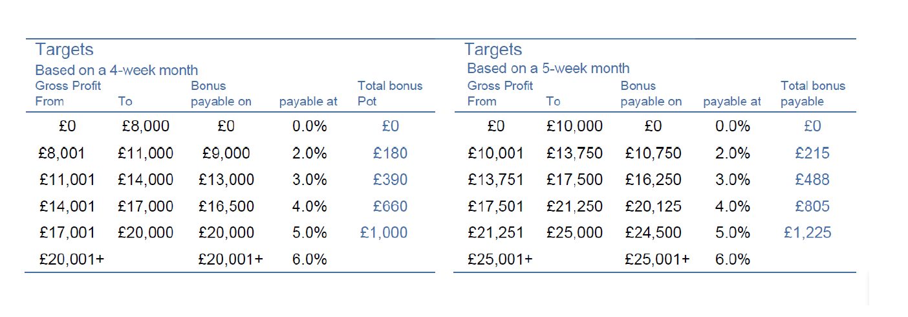Select the £13,750 'To' cell
The height and width of the screenshot is (317, 908).
574,153
